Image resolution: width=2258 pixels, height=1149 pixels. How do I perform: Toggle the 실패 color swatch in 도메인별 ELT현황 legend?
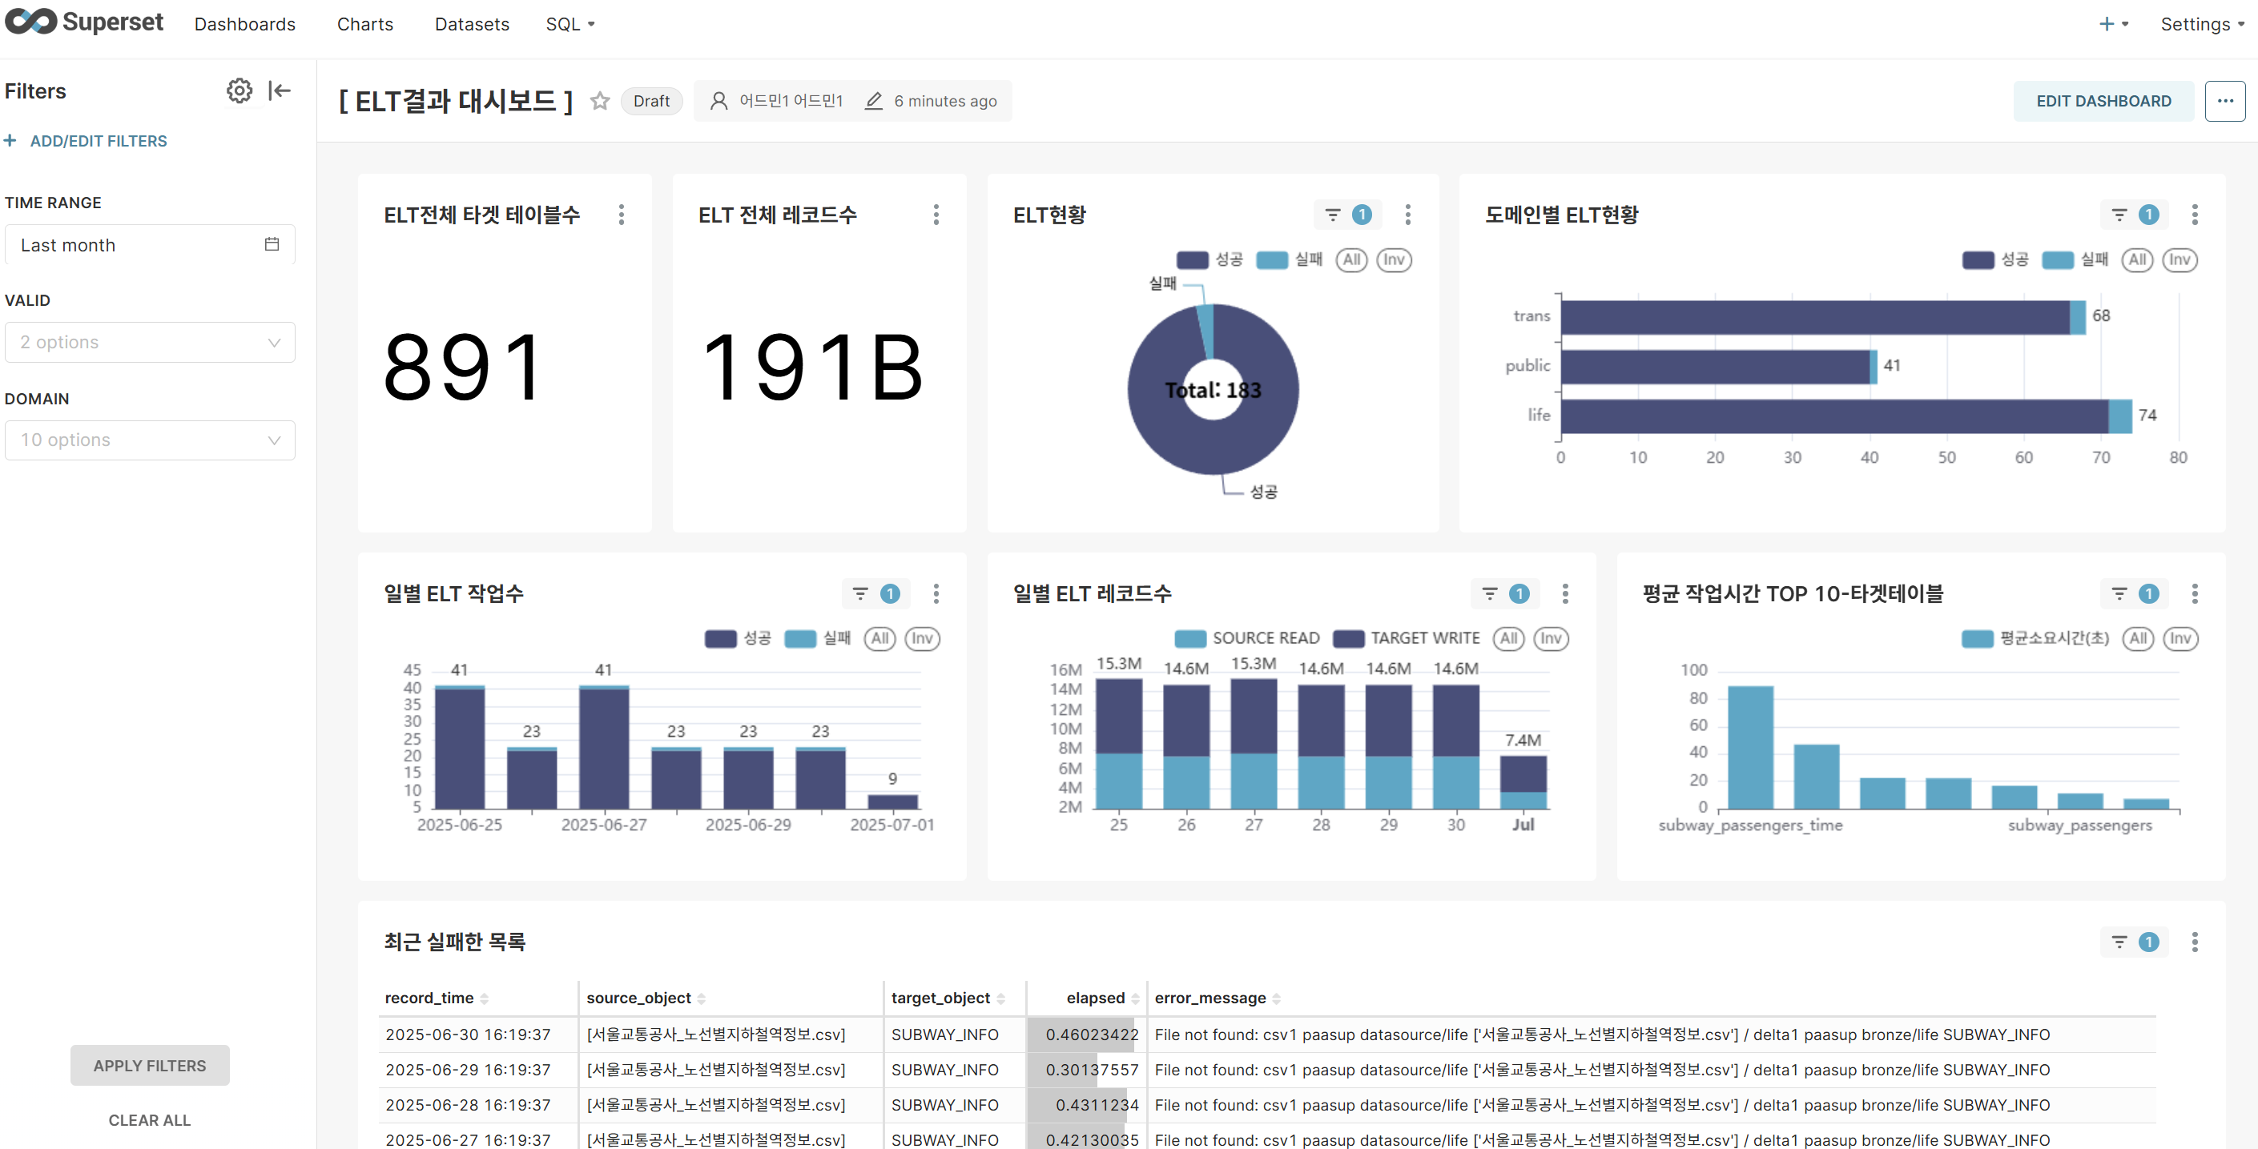(x=2057, y=259)
